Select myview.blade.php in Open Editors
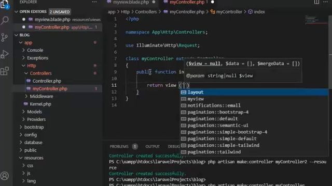332x186 pixels. coord(58,20)
